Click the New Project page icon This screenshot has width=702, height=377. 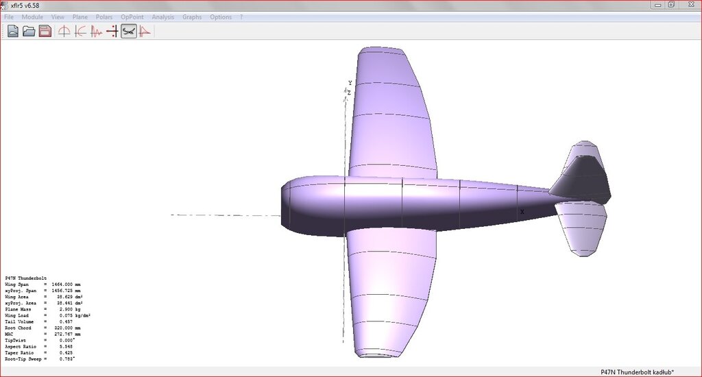pyautogui.click(x=13, y=31)
